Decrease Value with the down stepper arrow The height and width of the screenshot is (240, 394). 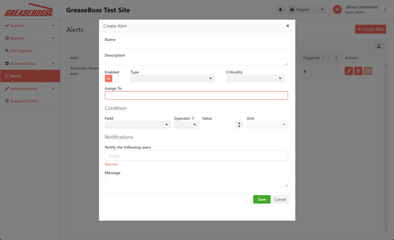click(239, 127)
